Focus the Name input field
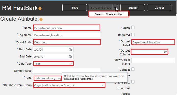 (67, 28)
